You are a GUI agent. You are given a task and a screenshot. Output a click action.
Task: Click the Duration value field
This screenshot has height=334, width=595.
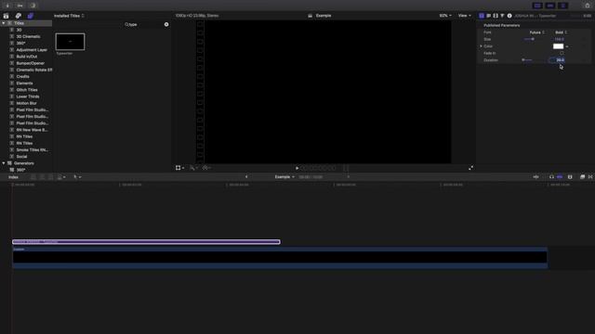[558, 60]
